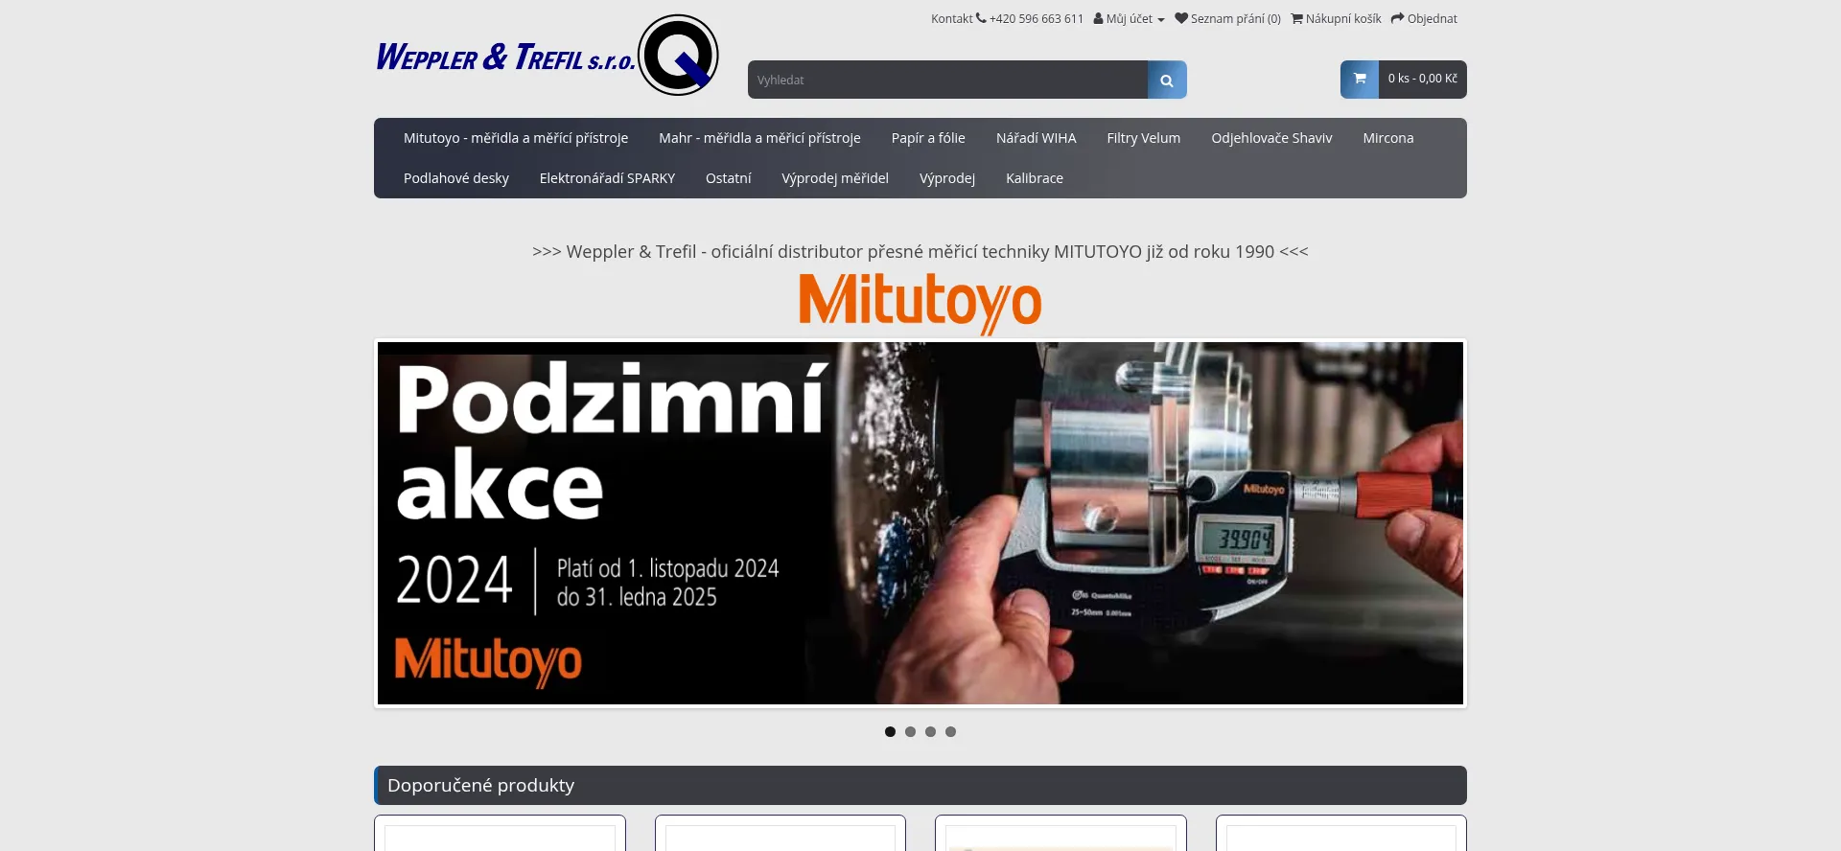Open 'Papír a fólie' menu item

coord(928,138)
